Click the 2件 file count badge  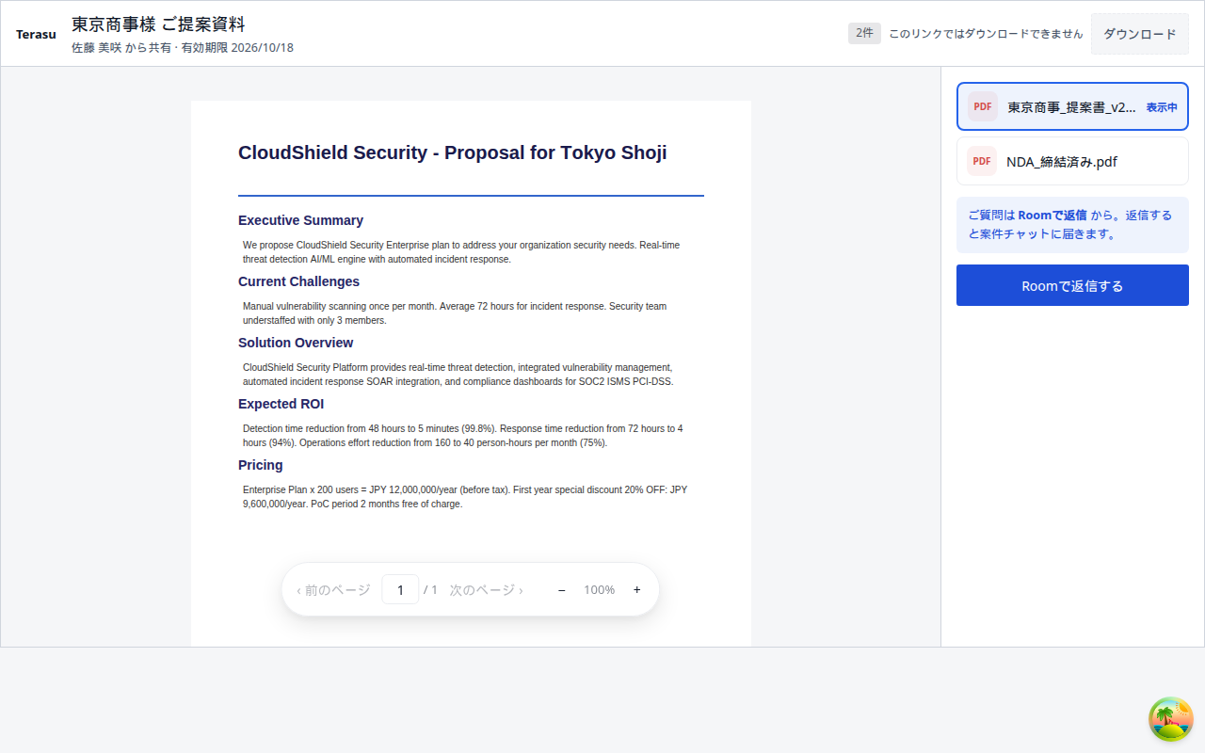tap(864, 33)
